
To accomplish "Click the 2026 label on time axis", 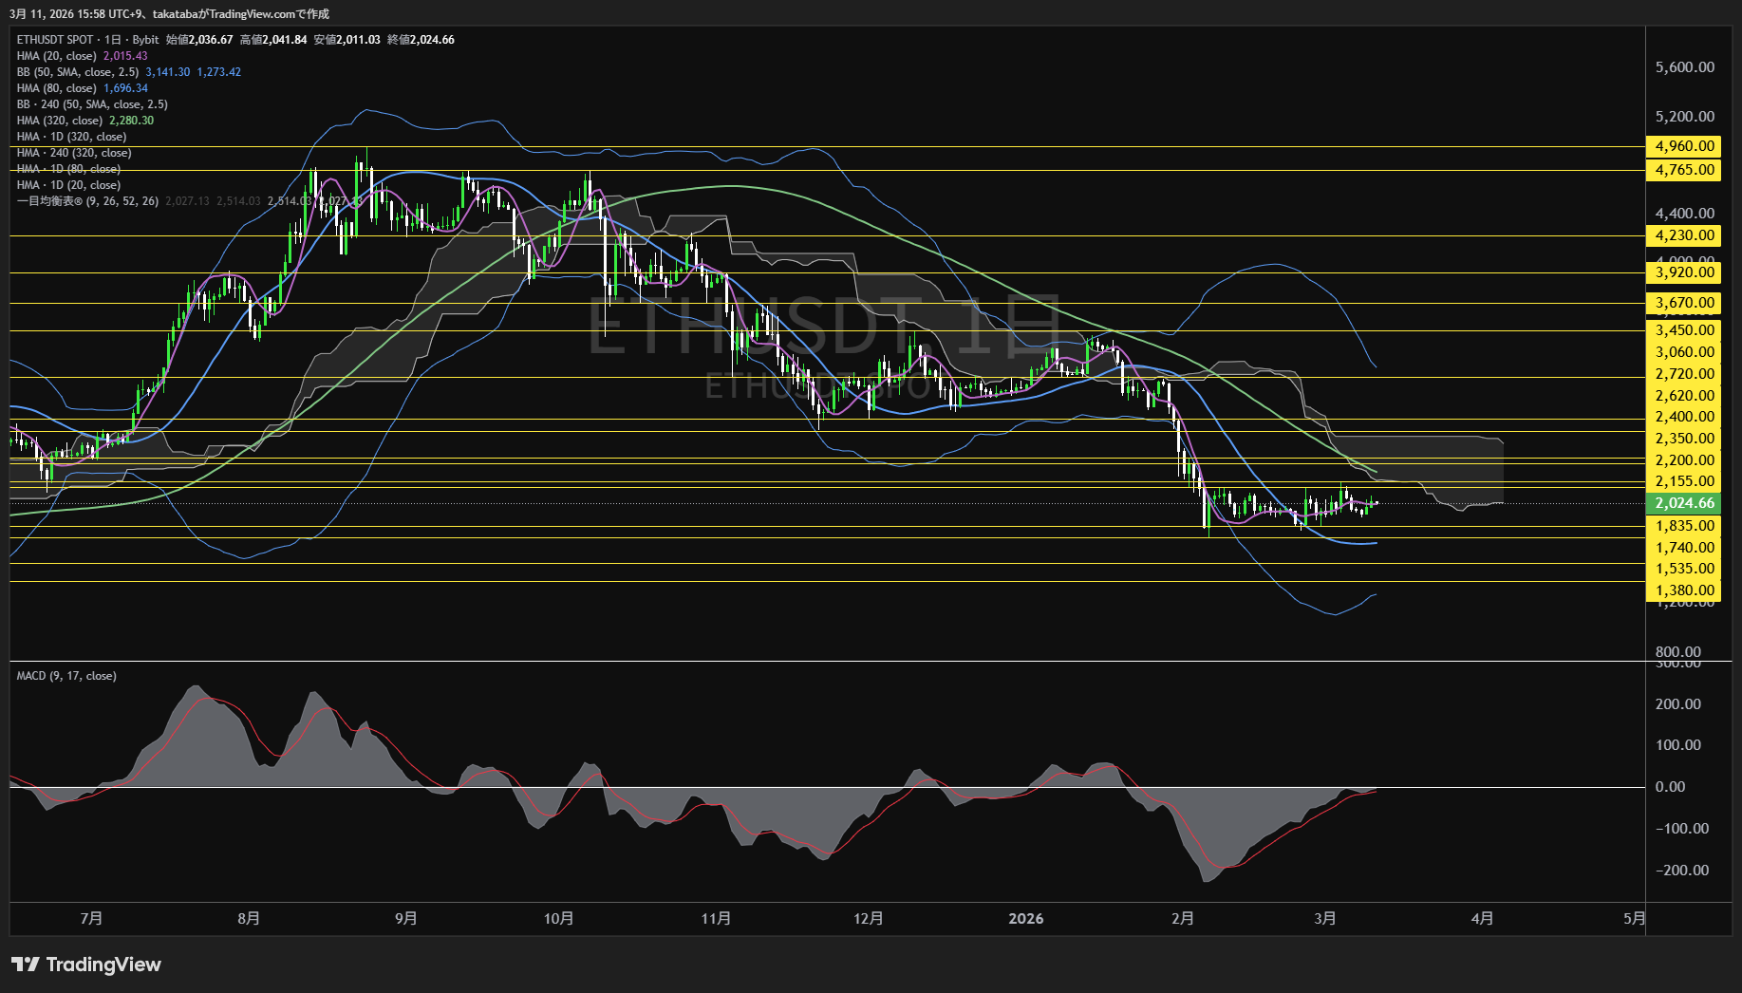I will coord(1025,919).
